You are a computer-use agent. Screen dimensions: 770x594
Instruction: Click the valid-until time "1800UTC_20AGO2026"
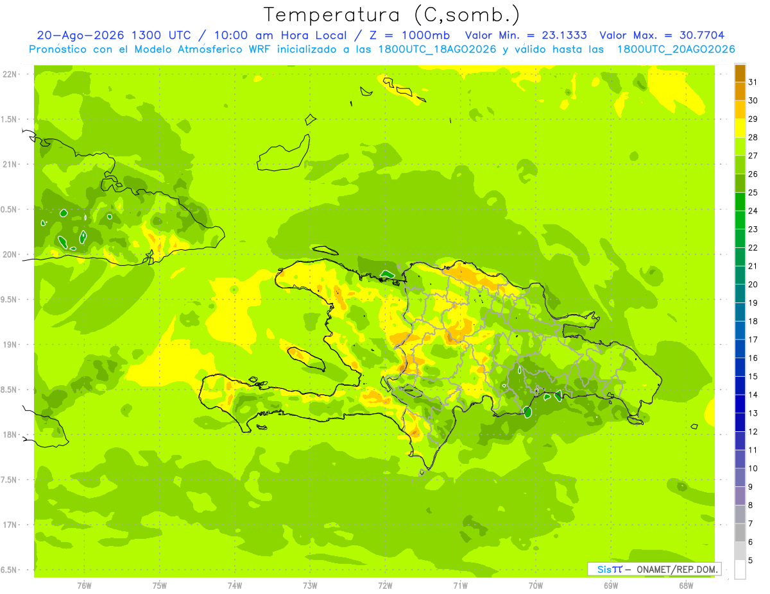(676, 49)
